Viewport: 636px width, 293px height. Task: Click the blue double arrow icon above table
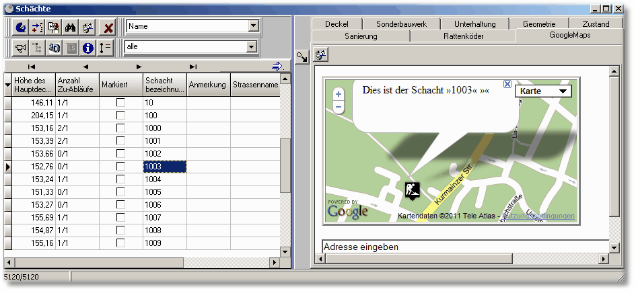click(x=278, y=66)
